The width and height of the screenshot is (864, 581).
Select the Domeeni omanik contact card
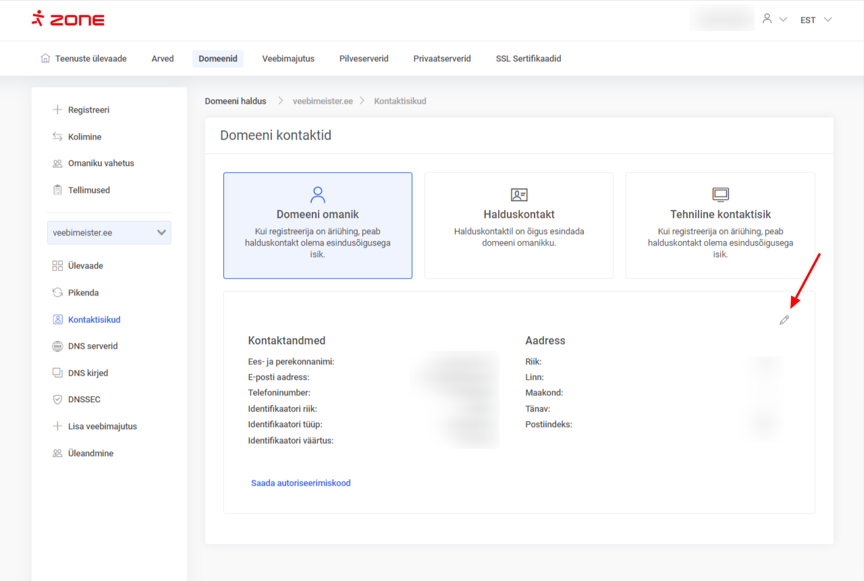[x=317, y=225]
